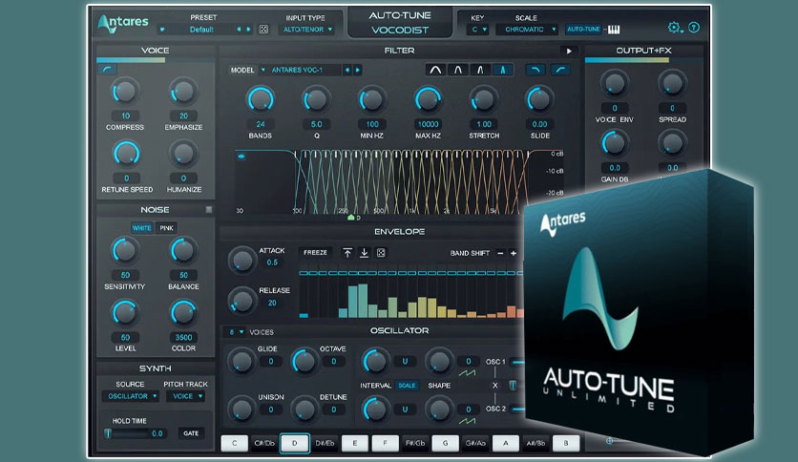Toggle the GATE button
Screen dimensions: 798x462
(x=191, y=433)
